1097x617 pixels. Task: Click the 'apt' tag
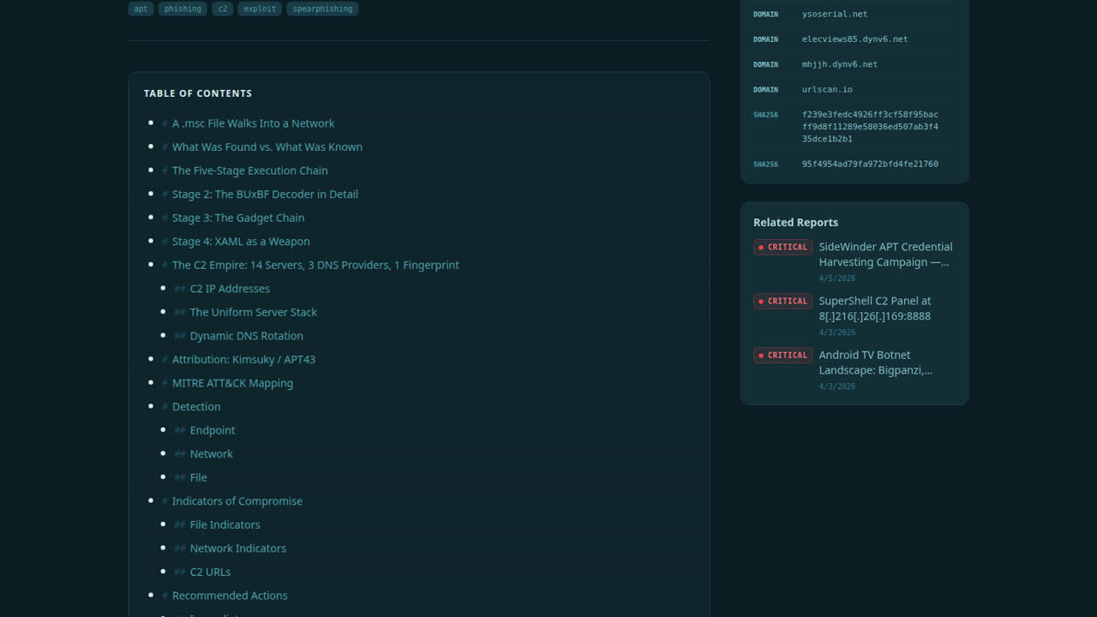(x=141, y=9)
